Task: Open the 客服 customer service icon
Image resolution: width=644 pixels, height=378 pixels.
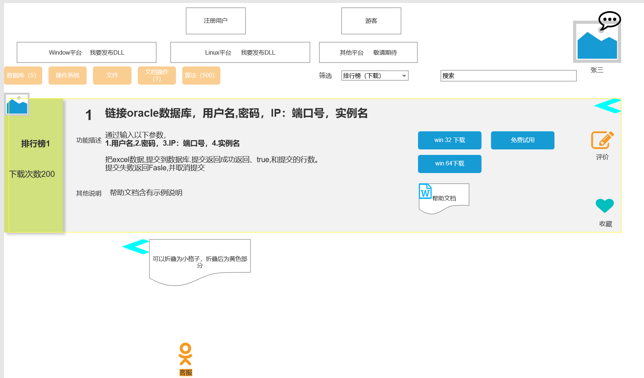Action: [x=185, y=354]
